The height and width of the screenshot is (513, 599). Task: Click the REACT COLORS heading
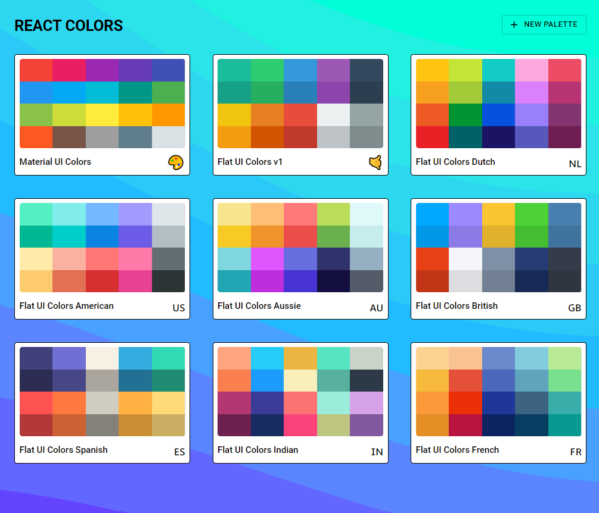[69, 26]
